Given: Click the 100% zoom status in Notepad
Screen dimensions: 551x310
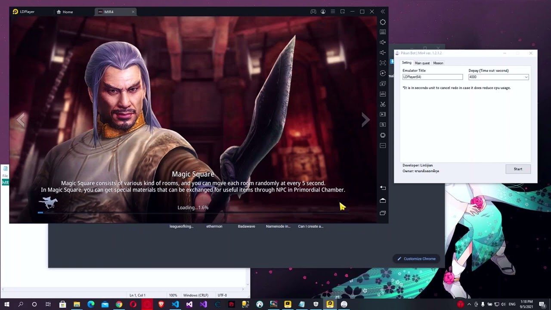Looking at the screenshot, I should pos(173,295).
